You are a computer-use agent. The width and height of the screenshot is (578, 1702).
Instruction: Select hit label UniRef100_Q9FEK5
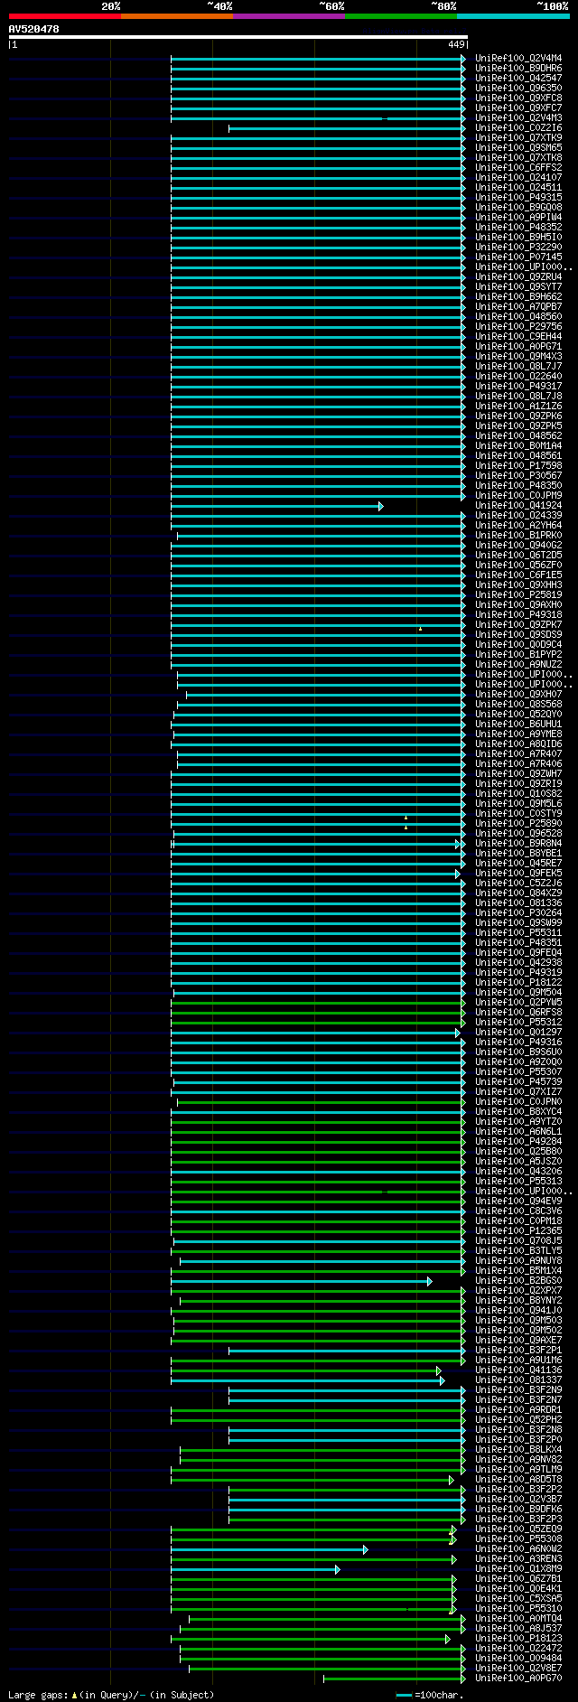[x=518, y=874]
